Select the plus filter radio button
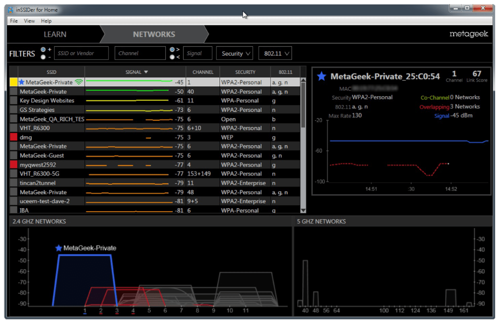Viewport: 499px width, 323px height. coord(43,50)
